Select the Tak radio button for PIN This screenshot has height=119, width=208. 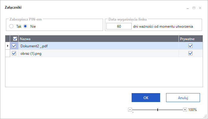pos(11,26)
